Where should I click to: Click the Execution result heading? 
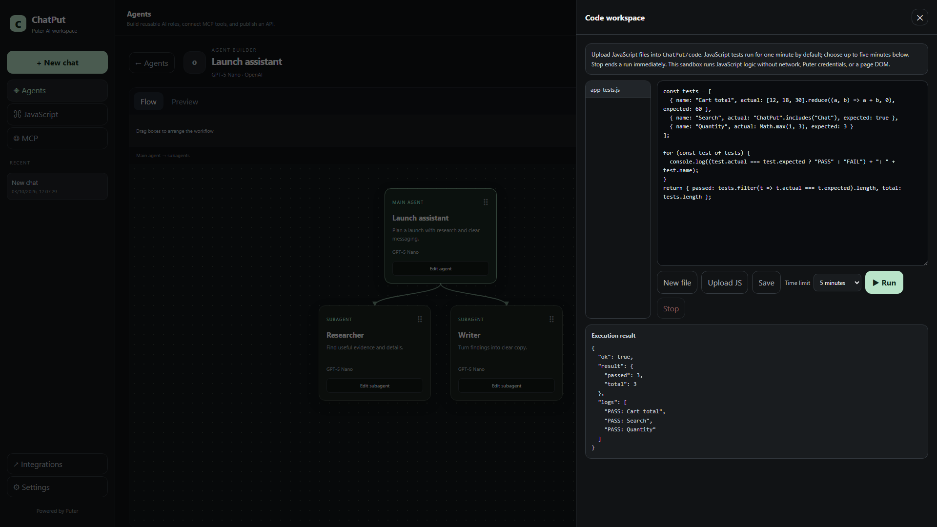point(613,336)
